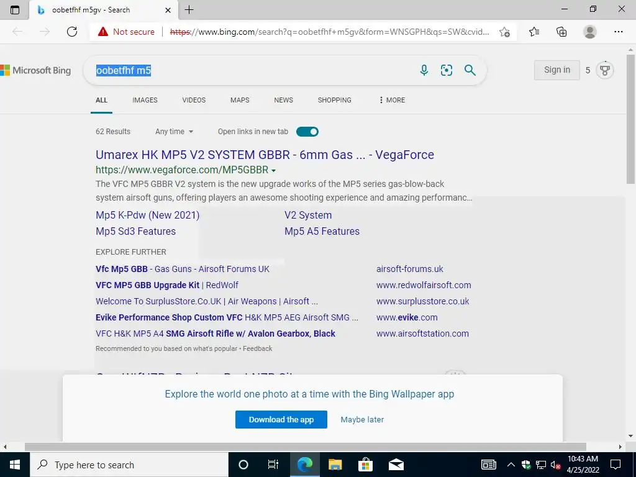Switch to the MAPS tab
Image resolution: width=636 pixels, height=477 pixels.
240,100
